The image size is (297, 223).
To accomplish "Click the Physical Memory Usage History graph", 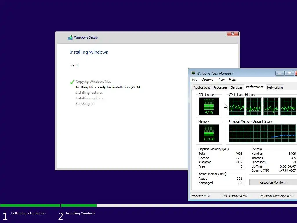I will [262, 133].
